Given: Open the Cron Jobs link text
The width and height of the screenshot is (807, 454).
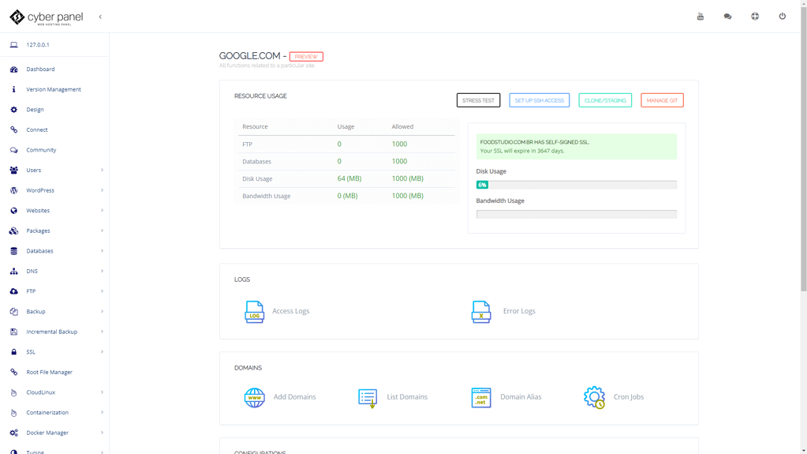Looking at the screenshot, I should click(629, 397).
